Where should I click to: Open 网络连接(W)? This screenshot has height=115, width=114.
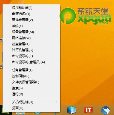31,38
